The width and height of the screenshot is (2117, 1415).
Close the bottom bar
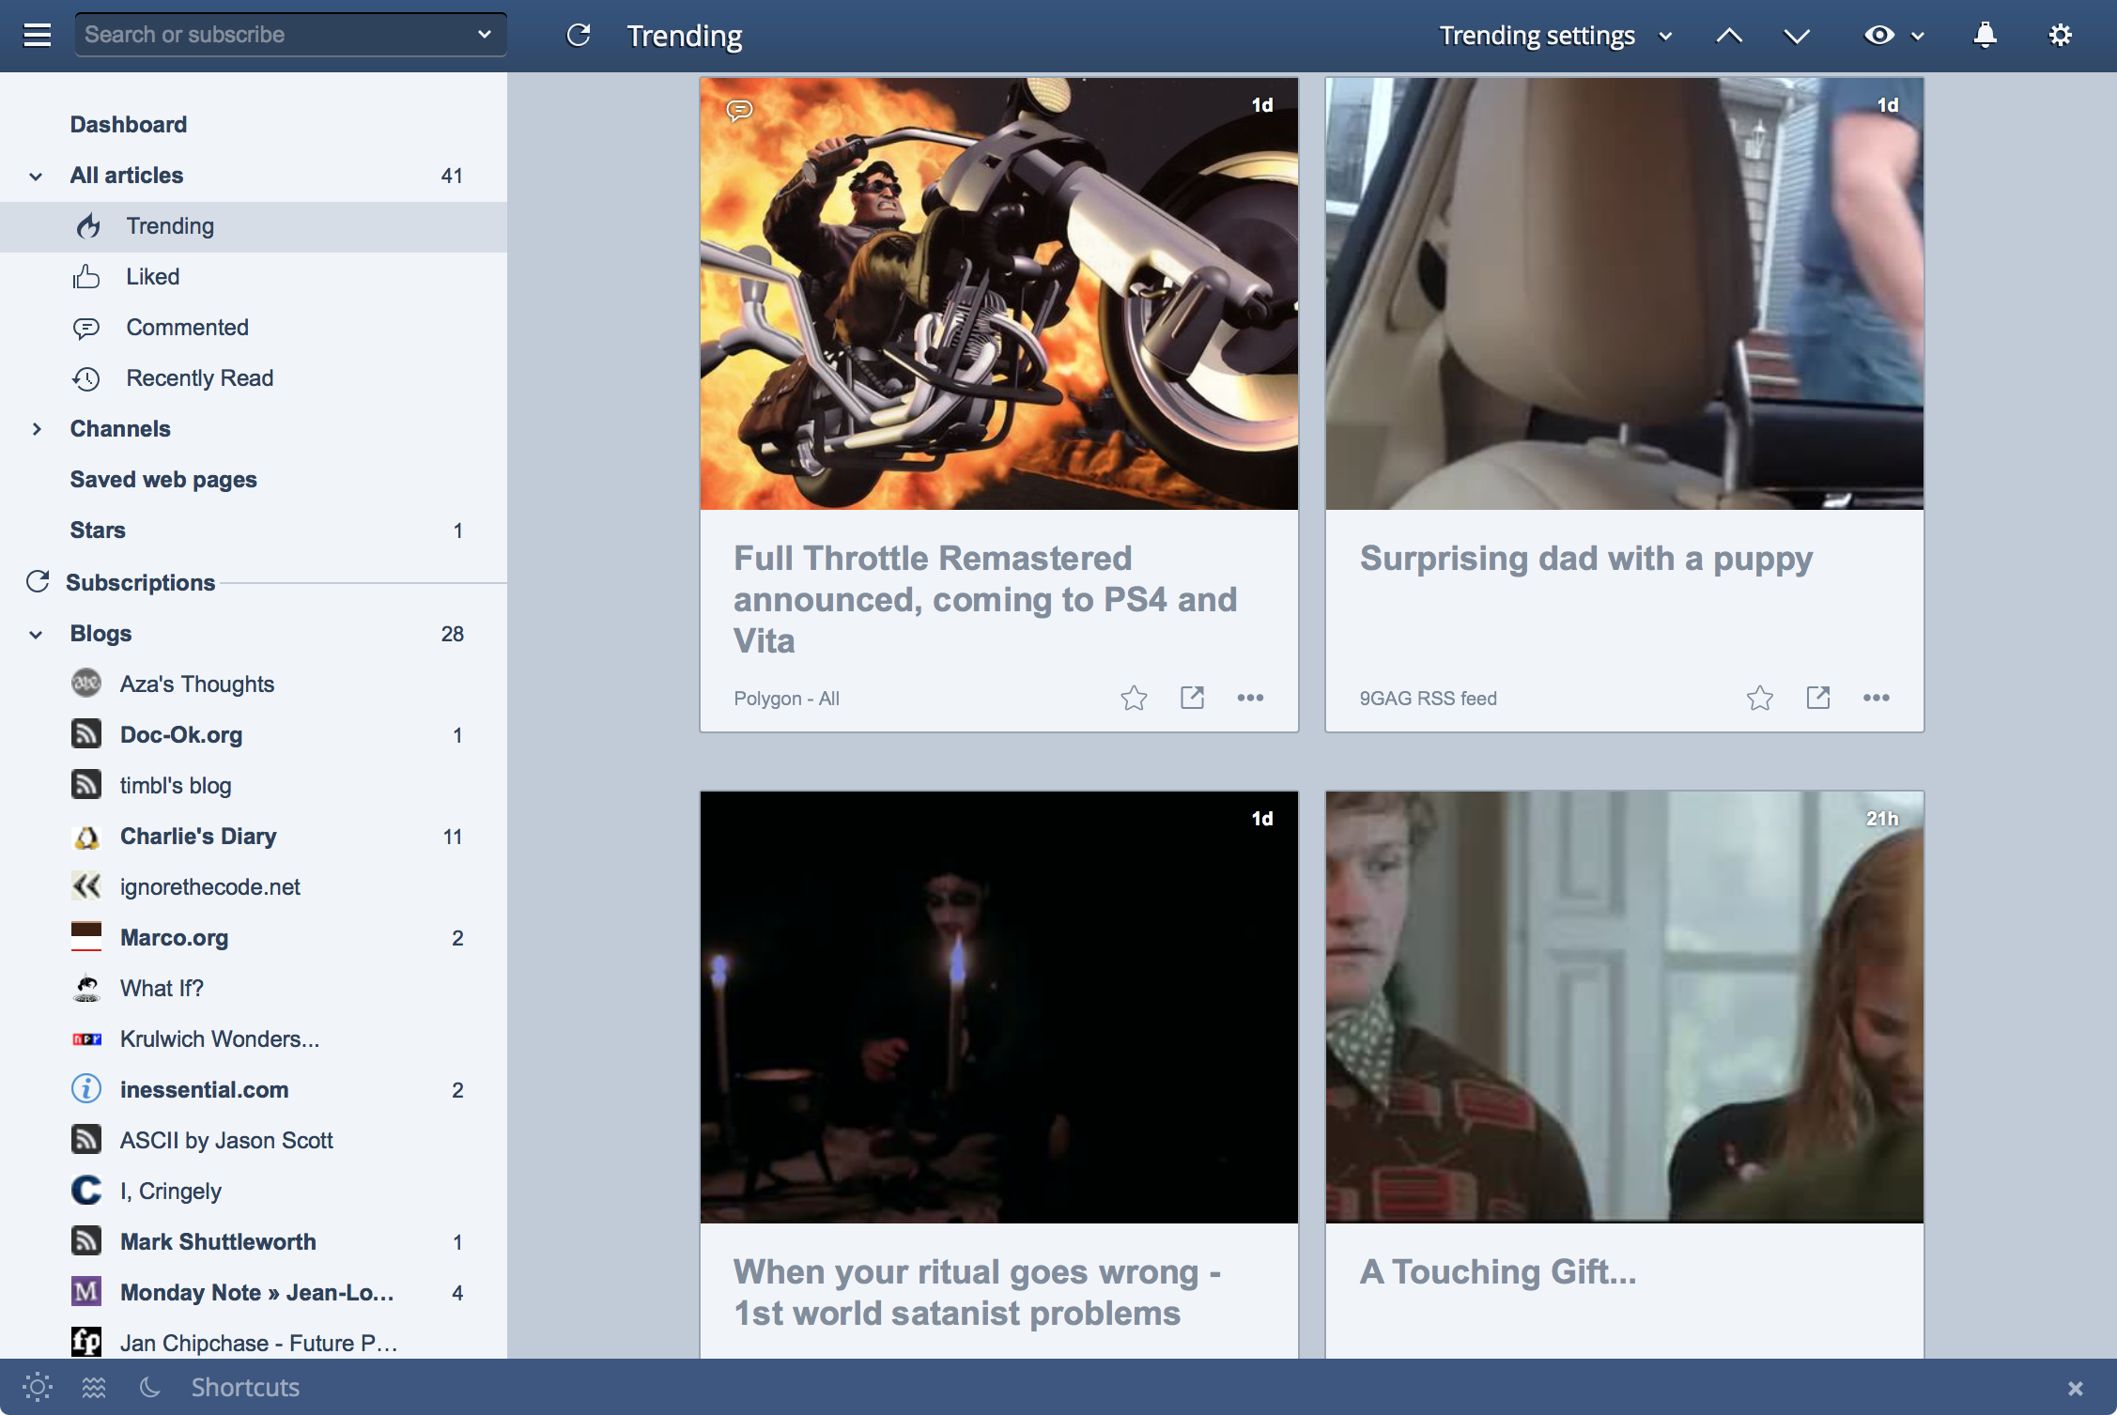pos(2076,1388)
